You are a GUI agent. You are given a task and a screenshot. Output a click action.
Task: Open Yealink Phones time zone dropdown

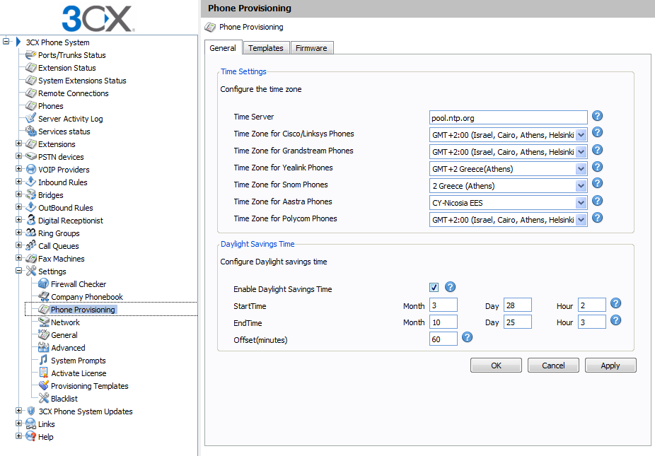pyautogui.click(x=581, y=169)
